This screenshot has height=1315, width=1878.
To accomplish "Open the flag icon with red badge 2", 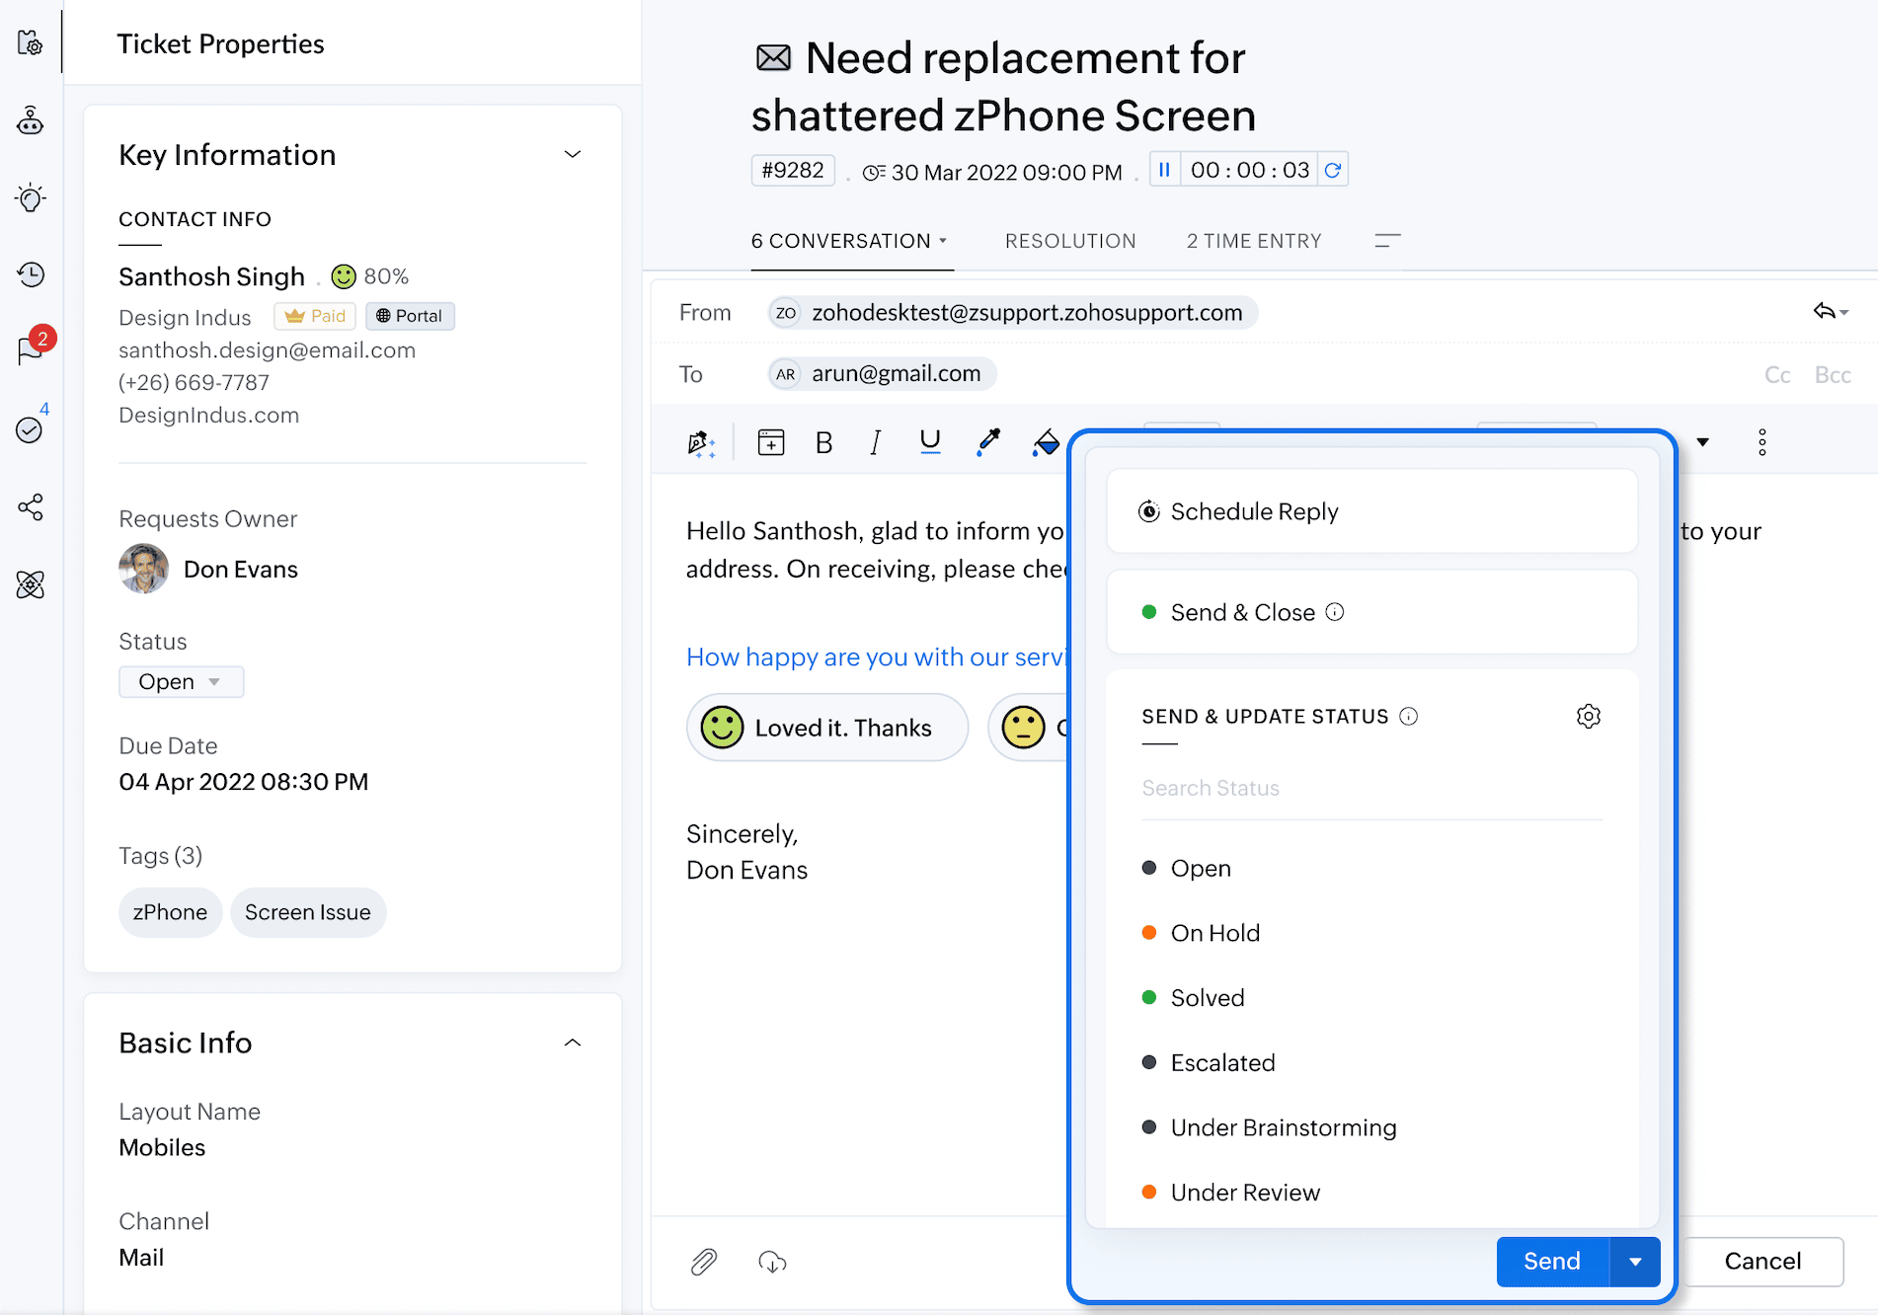I will coord(33,348).
